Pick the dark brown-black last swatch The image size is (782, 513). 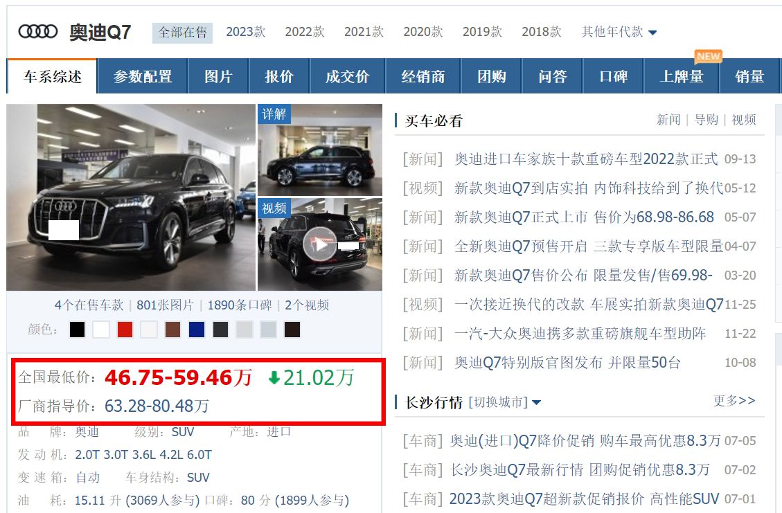tap(292, 330)
